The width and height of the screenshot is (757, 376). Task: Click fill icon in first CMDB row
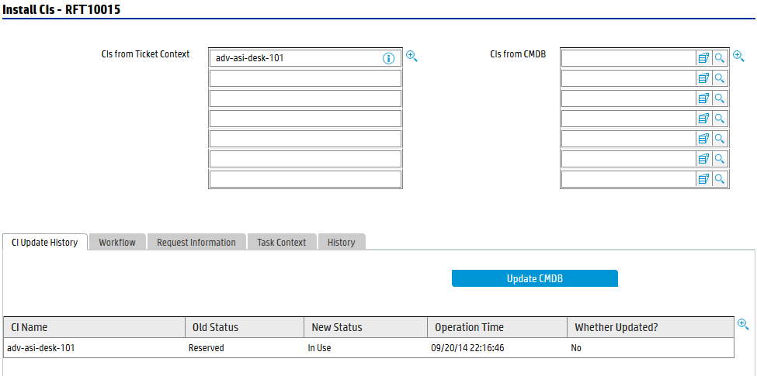pyautogui.click(x=703, y=58)
